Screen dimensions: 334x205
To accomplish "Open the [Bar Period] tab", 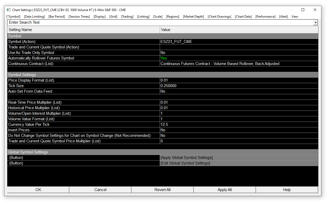I will pyautogui.click(x=57, y=17).
